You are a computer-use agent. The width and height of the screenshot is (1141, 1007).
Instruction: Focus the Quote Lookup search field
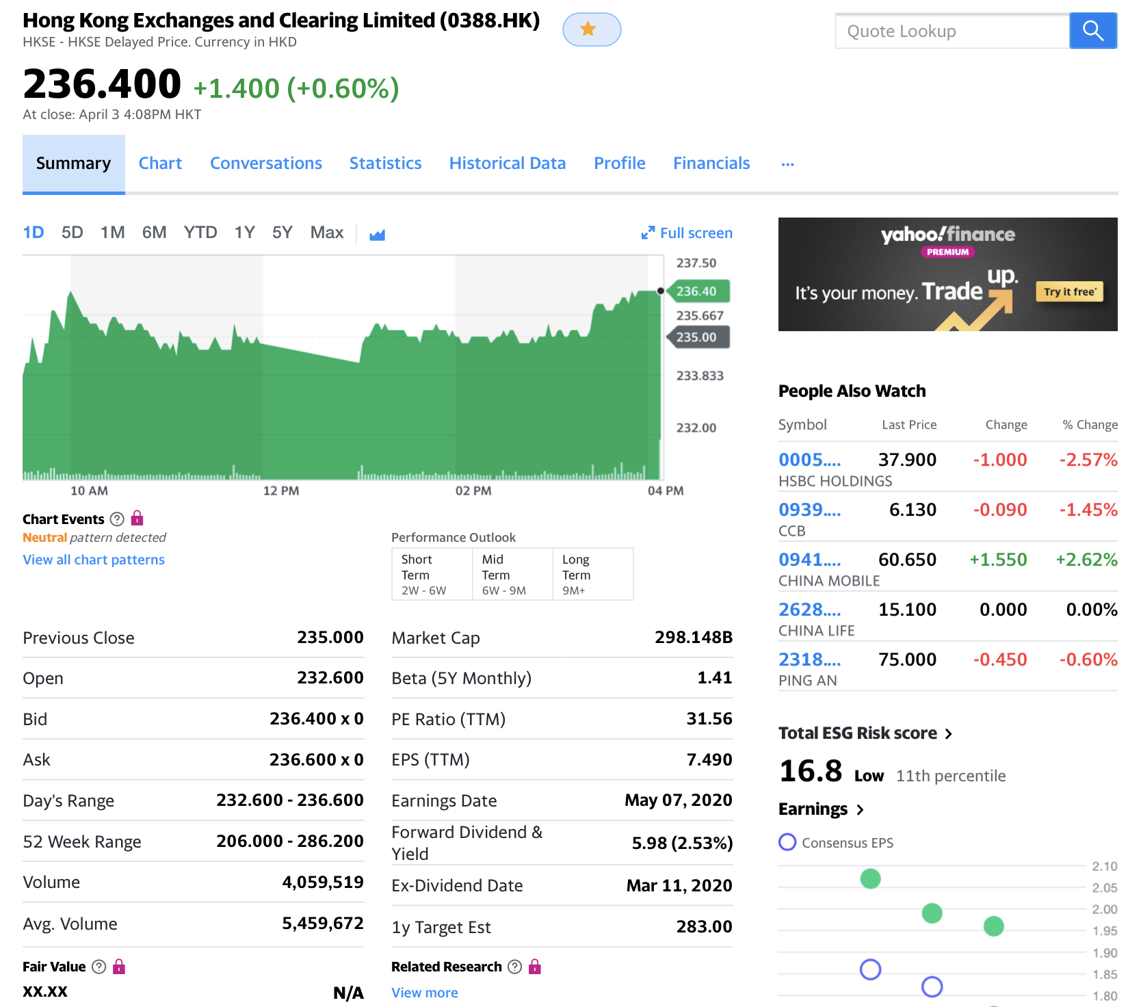pyautogui.click(x=952, y=31)
